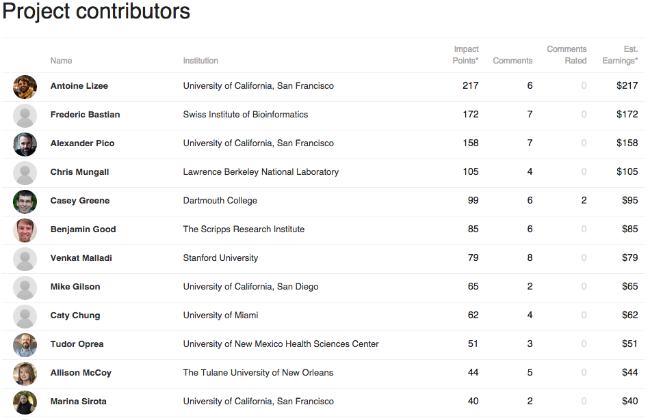Screen dimensions: 650x420
Task: Click Marina Sirota's profile avatar
Action: coord(25,402)
